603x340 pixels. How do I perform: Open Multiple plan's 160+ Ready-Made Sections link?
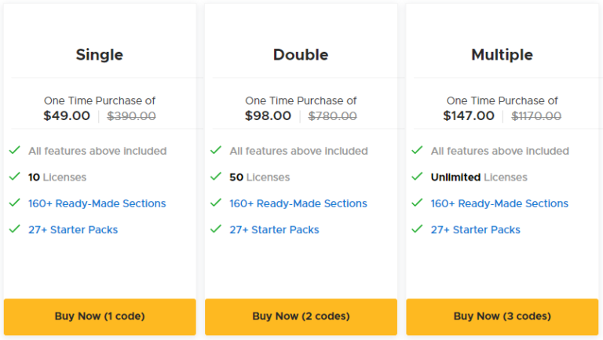pos(499,203)
